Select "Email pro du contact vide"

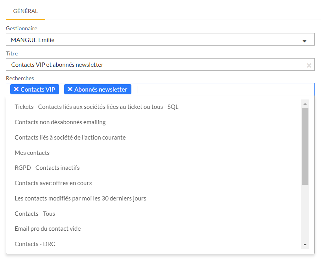pos(47,228)
